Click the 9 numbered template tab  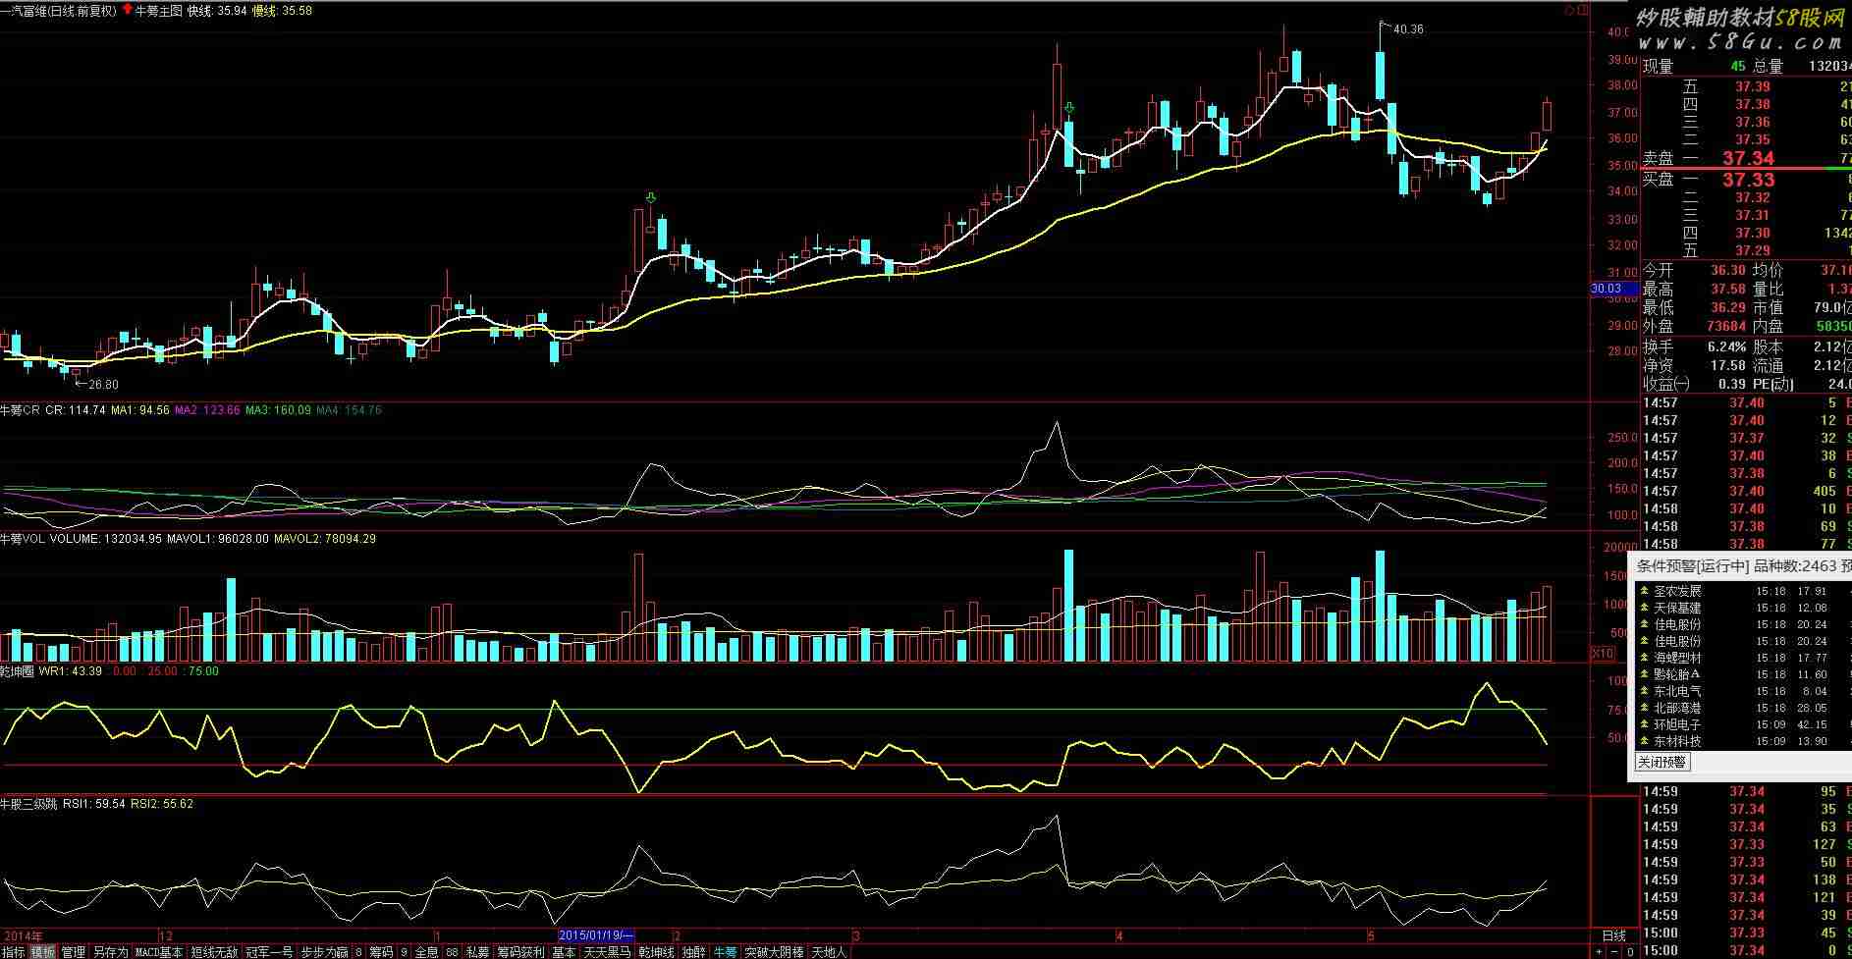[x=404, y=951]
